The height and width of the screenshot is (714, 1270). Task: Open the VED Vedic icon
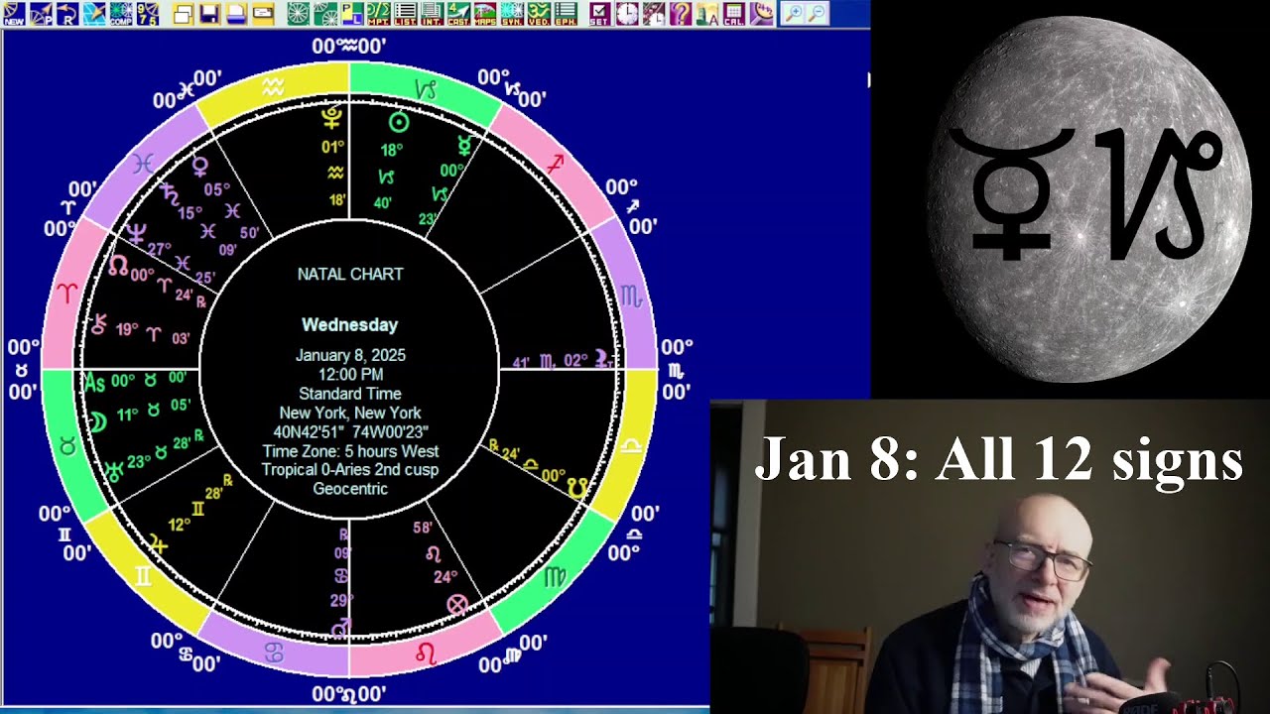point(539,14)
